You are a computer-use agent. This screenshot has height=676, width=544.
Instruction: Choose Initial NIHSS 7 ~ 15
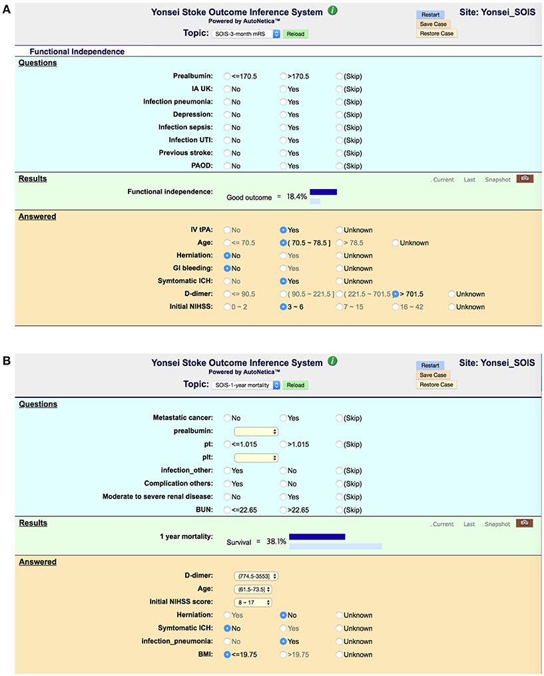[339, 307]
